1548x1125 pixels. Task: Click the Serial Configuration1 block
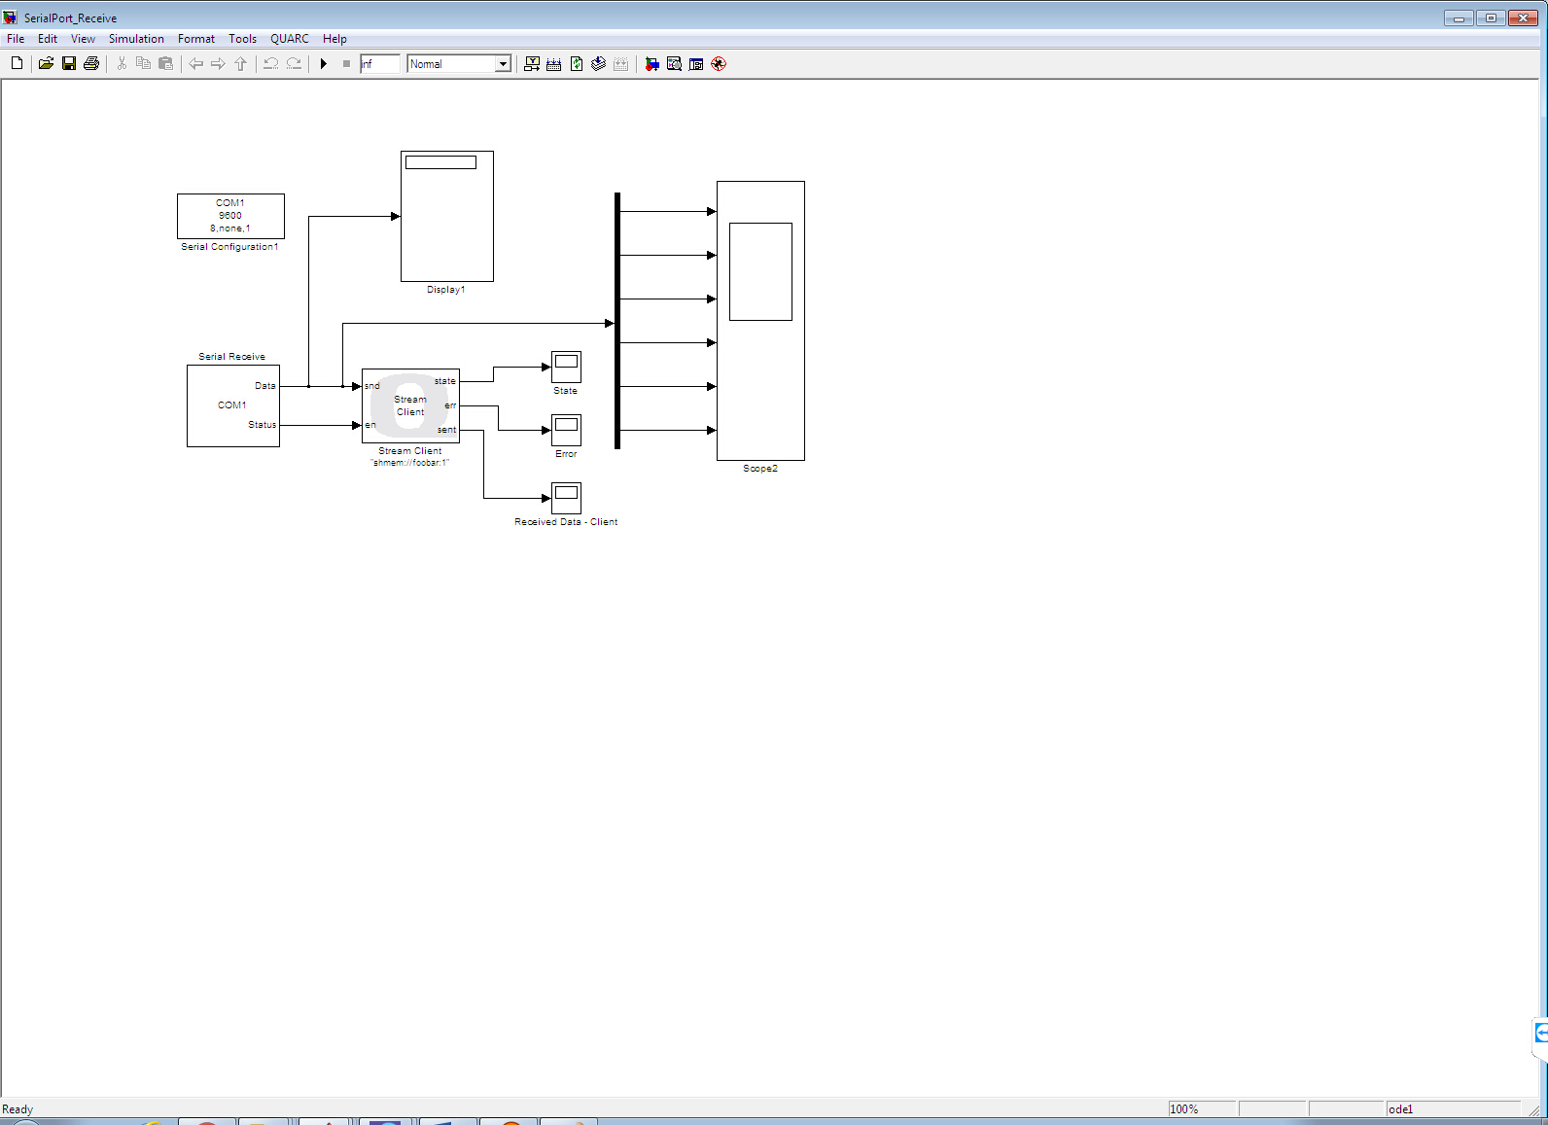click(230, 216)
